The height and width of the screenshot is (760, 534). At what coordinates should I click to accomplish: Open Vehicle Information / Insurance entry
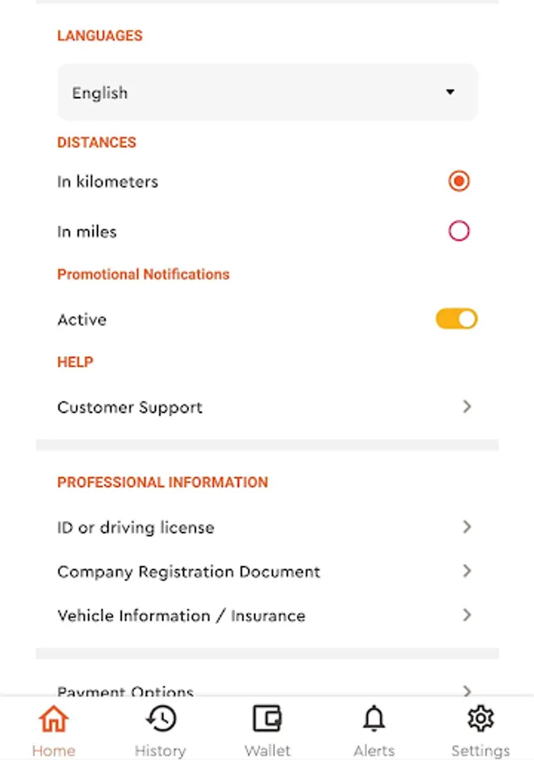coord(181,616)
